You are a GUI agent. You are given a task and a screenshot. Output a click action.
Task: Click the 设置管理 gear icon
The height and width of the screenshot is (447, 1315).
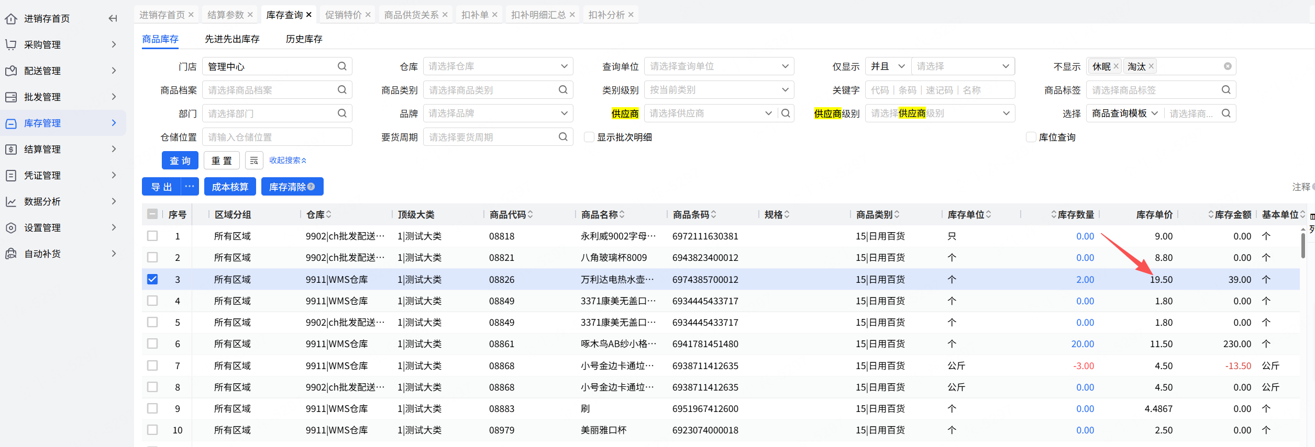click(x=11, y=228)
